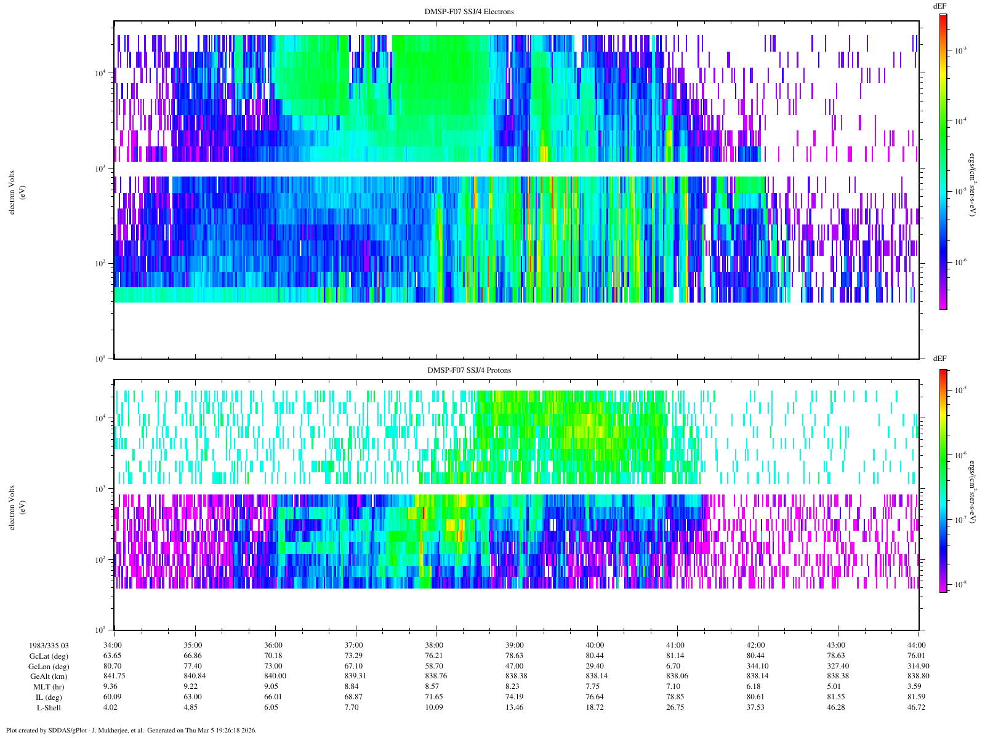Click the Electrons panel dEF color bar
The height and width of the screenshot is (738, 985).
click(943, 161)
